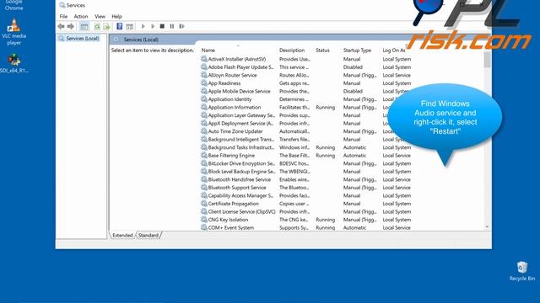Viewport: 540px width, 303px height.
Task: Select Background Intelligent Transfer service row
Action: (305, 140)
